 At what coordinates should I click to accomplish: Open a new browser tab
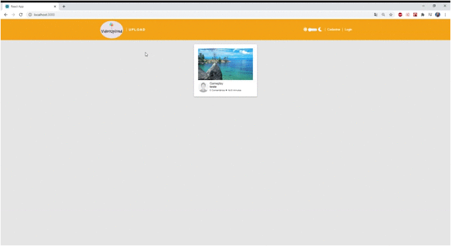(64, 6)
